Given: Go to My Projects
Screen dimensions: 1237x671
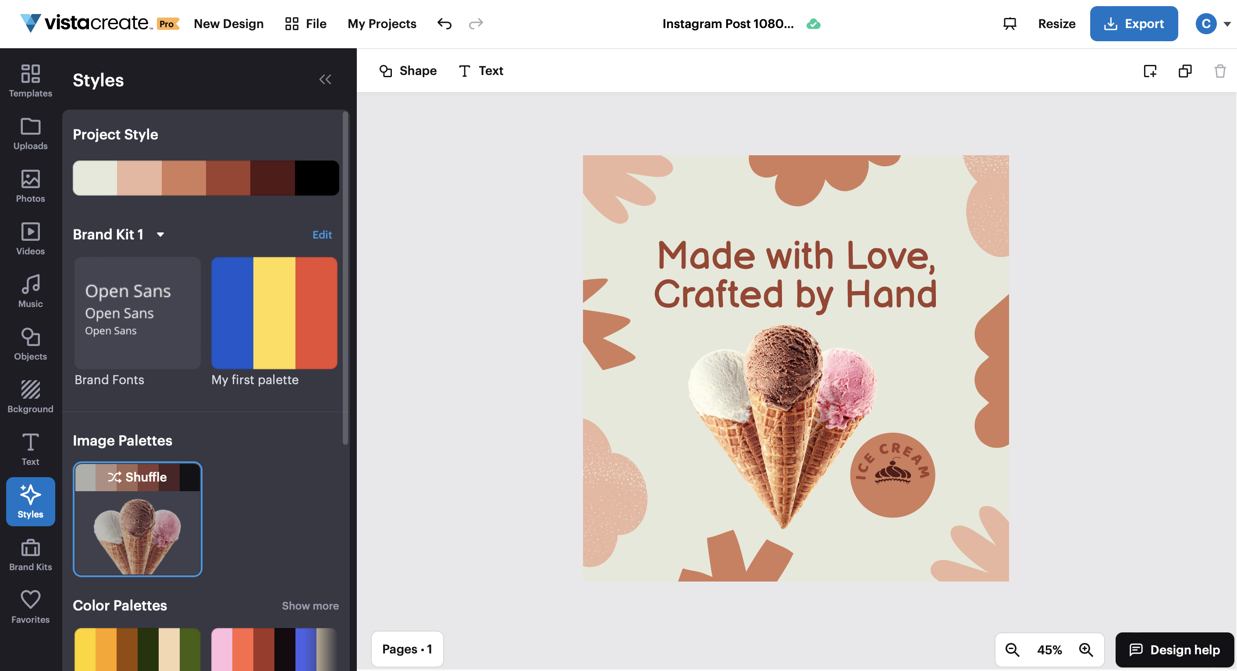Looking at the screenshot, I should tap(382, 24).
